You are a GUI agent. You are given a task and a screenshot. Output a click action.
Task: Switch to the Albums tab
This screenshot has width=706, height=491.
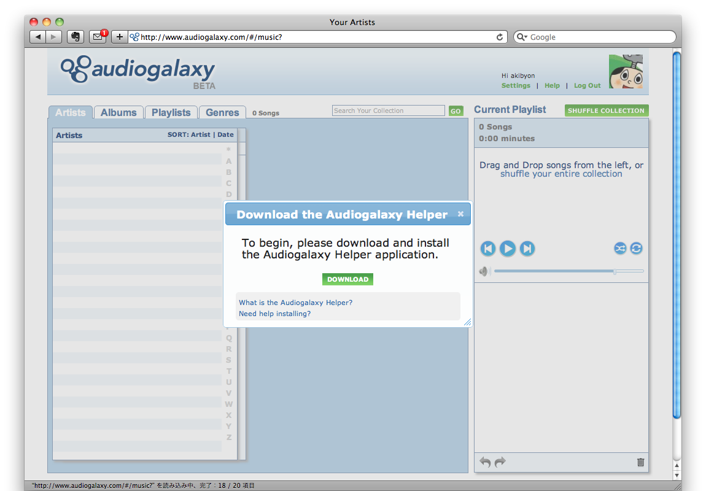(x=118, y=112)
